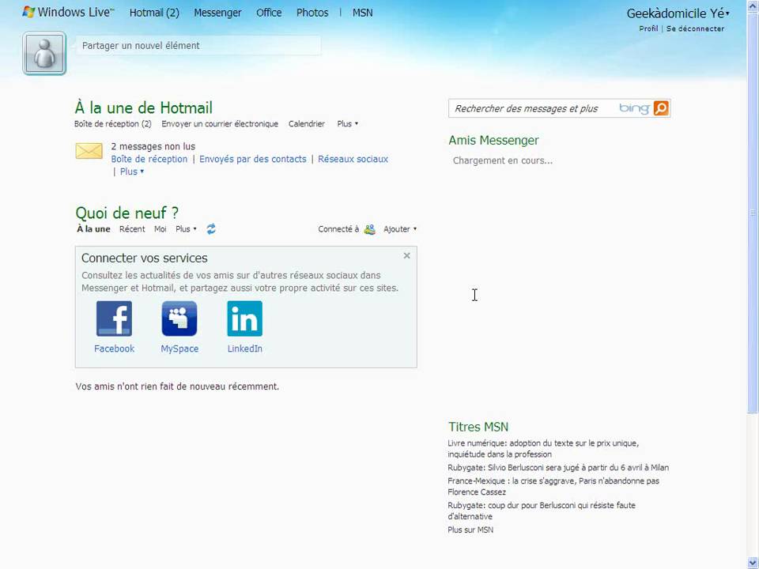Click the MySpace text link

click(x=179, y=349)
